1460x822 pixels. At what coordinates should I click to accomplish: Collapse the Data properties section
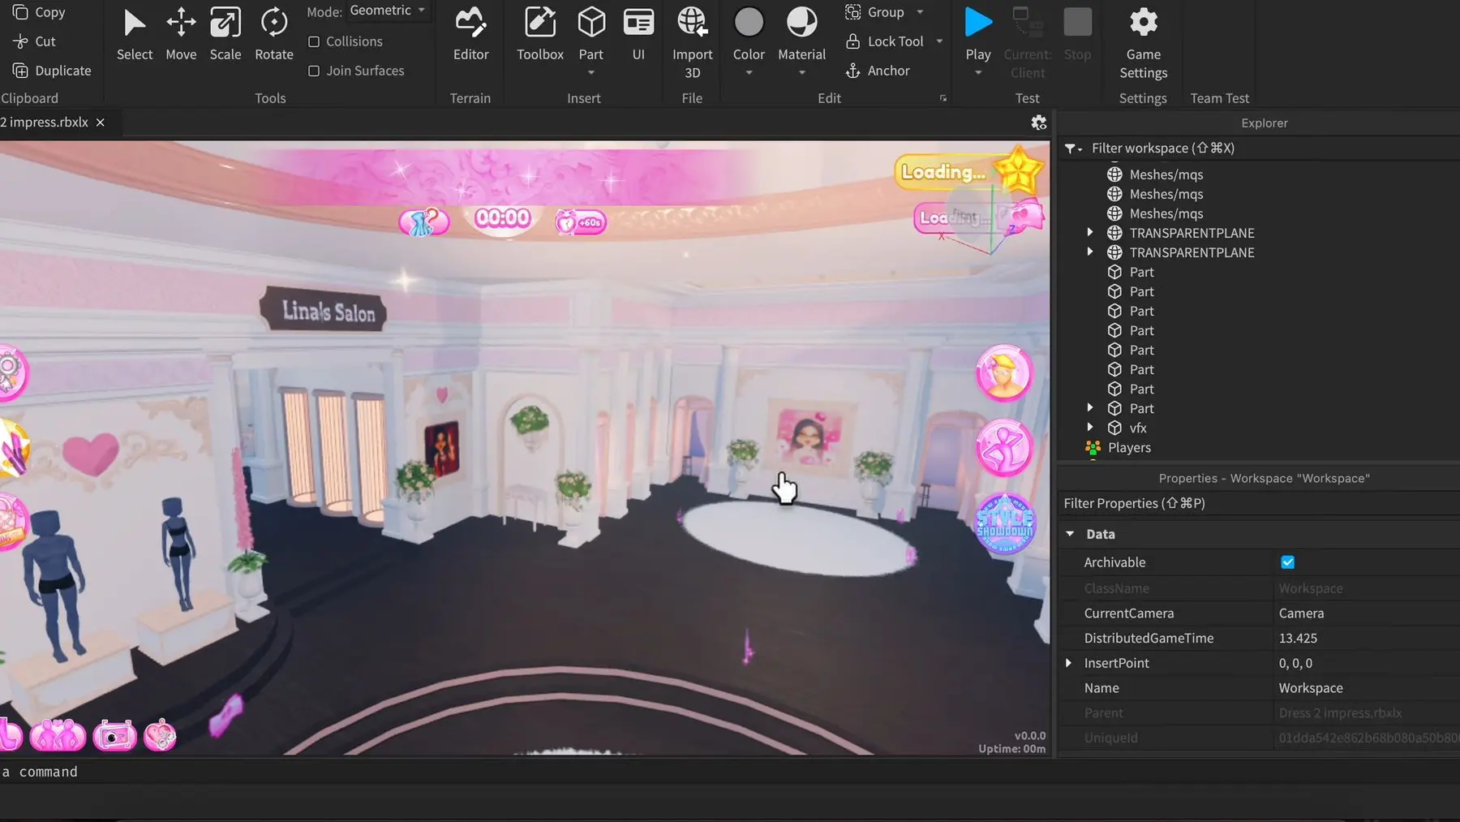pos(1070,534)
